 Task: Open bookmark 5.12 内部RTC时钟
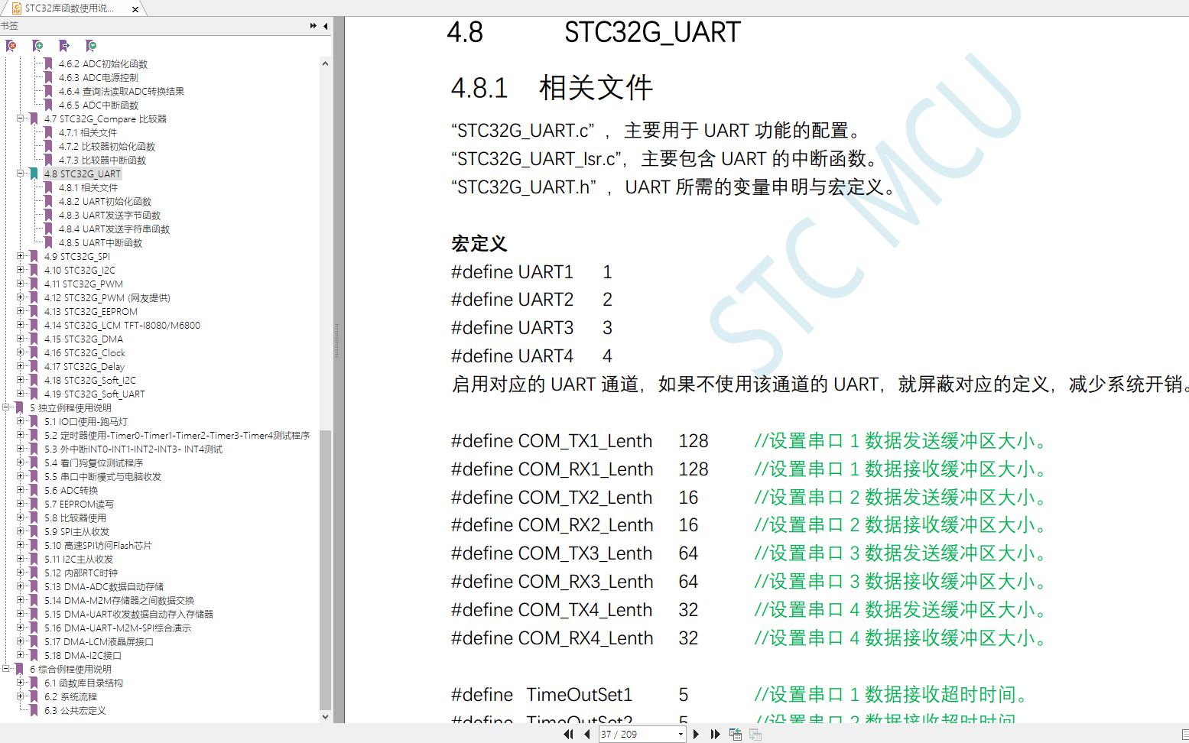click(80, 573)
